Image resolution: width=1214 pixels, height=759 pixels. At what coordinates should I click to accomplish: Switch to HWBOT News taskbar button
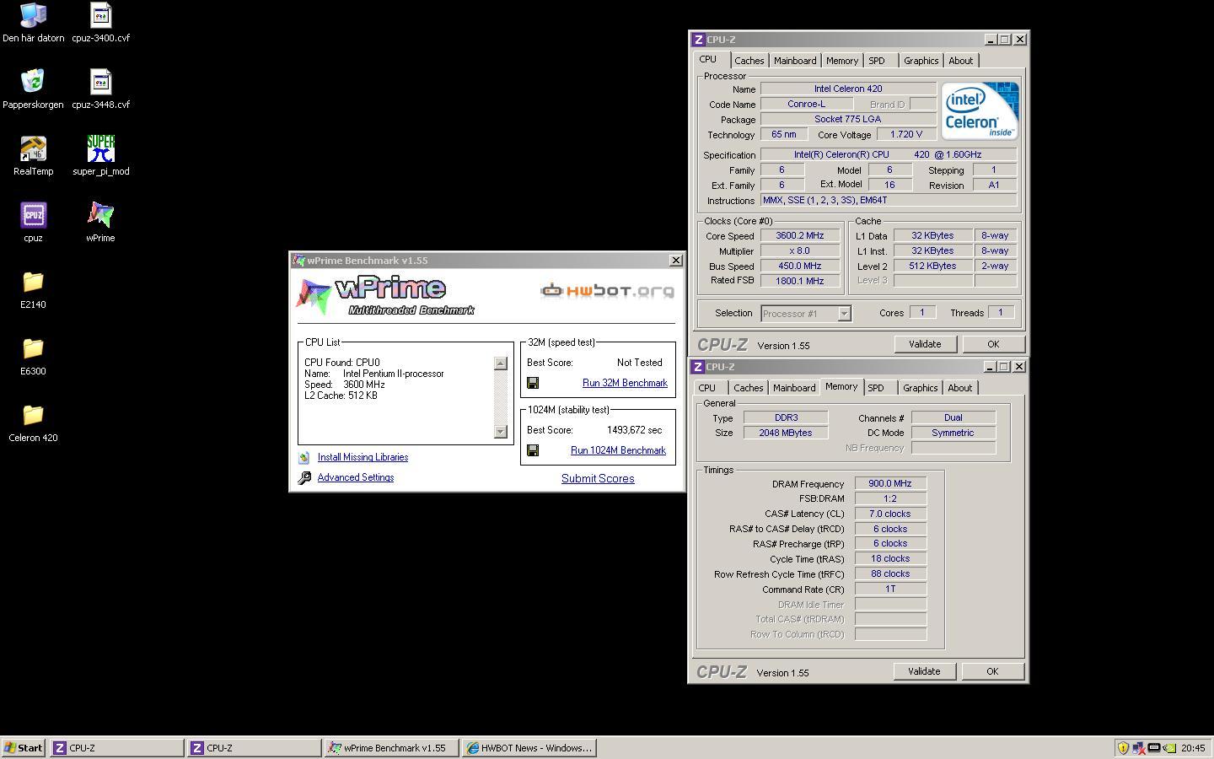[529, 748]
